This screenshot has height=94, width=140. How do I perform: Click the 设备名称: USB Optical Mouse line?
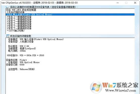[24, 62]
